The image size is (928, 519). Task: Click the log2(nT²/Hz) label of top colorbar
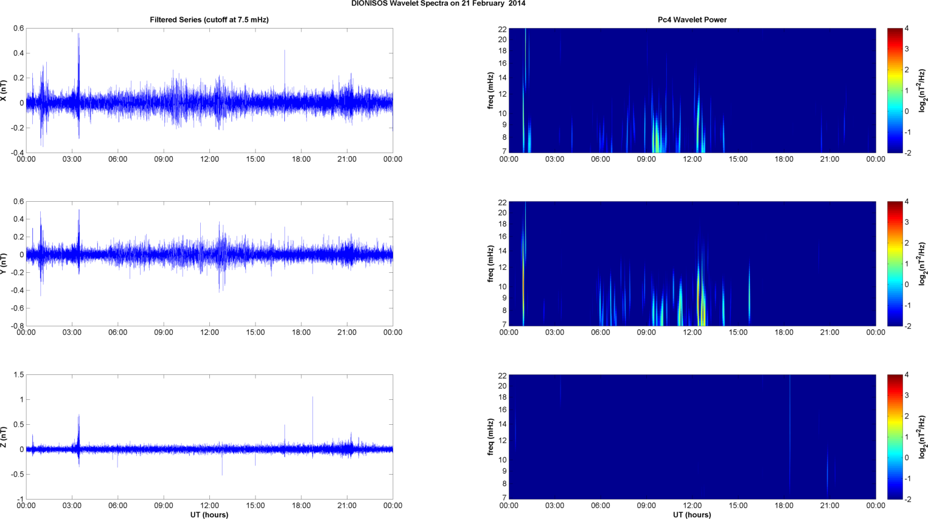click(923, 91)
